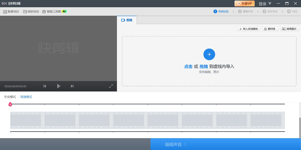Image resolution: width=301 pixels, height=150 pixels.
Task: Jump to the previous frame
Action: [45, 86]
